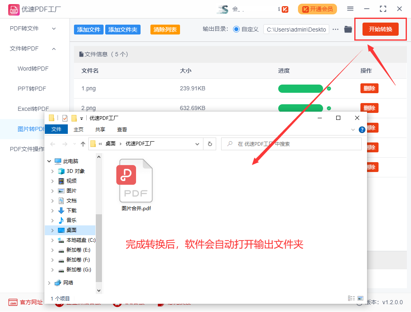Delete the 2.png row
This screenshot has width=411, height=312.
tap(369, 108)
